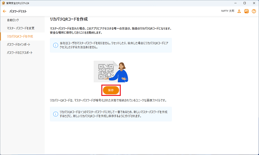Image resolution: width=259 pixels, height=155 pixels.
Task: Click the app logo in title bar
Action: (3, 3)
